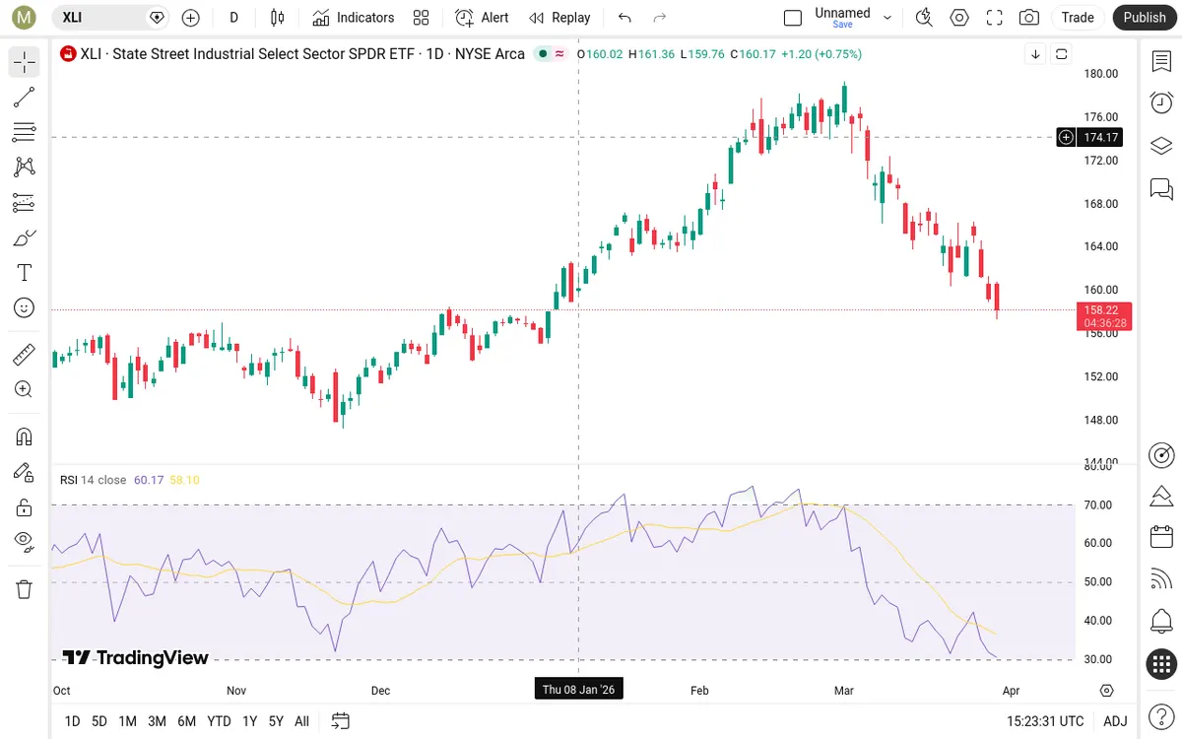
Task: Take a chart snapshot with camera icon
Action: point(1029,18)
